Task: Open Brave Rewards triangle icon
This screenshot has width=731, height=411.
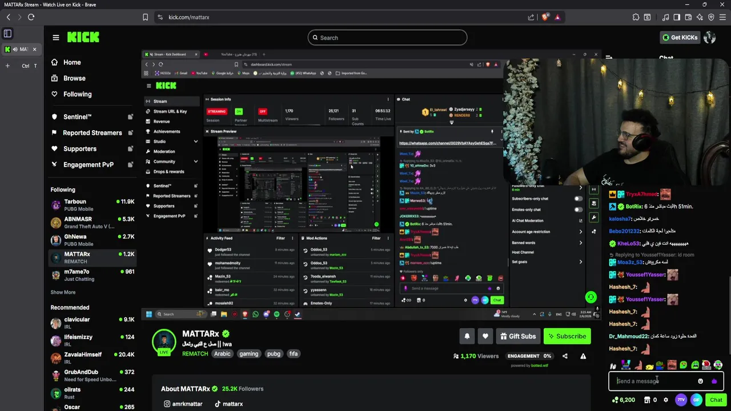Action: click(x=557, y=17)
